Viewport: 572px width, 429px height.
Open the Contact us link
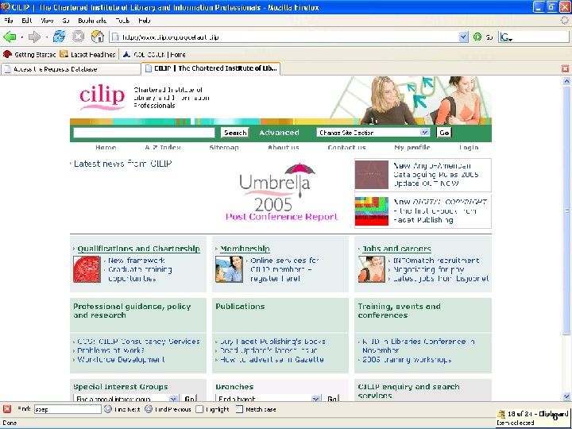click(x=346, y=148)
